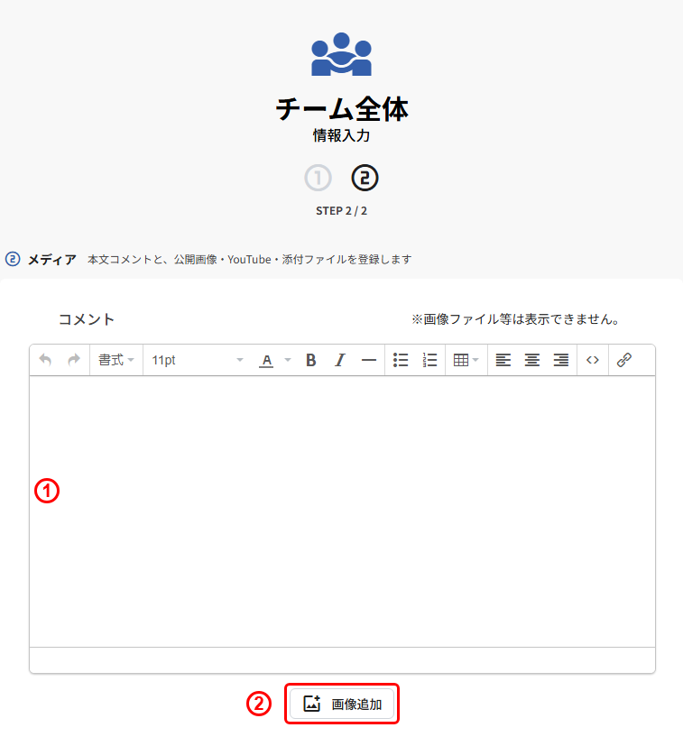683x746 pixels.
Task: Insert a bulleted list
Action: coord(401,360)
